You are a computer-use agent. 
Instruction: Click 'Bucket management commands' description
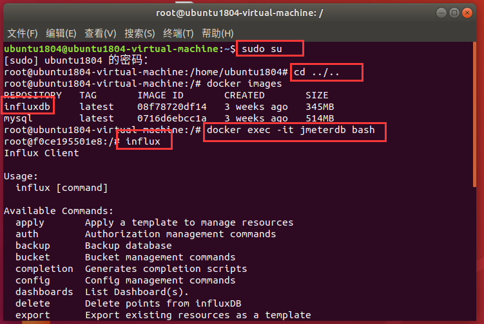pos(160,257)
